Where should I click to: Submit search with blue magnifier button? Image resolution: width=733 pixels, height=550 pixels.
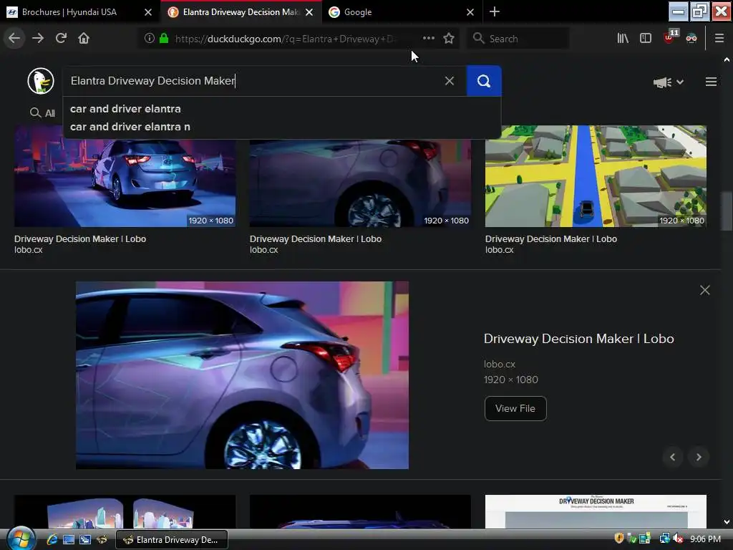coord(484,81)
